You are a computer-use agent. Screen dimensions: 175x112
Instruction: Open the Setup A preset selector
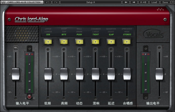point(91,2)
